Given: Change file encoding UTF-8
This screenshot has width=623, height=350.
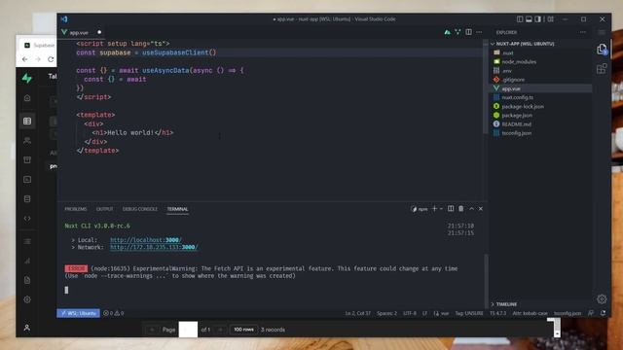Looking at the screenshot, I should [410, 313].
